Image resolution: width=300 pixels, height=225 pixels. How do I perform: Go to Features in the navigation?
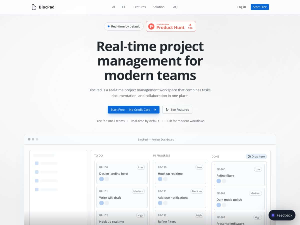pyautogui.click(x=139, y=7)
